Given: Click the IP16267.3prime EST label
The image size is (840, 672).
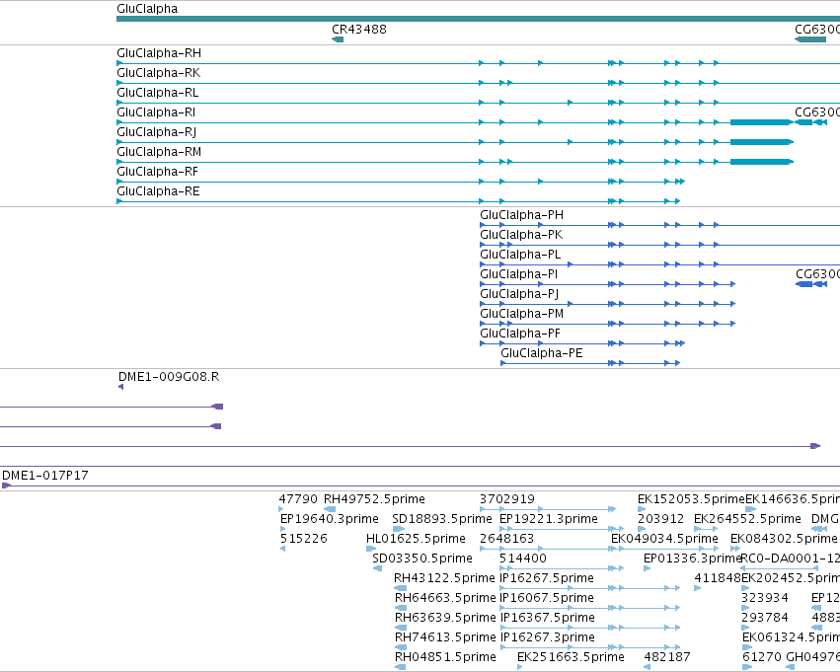Looking at the screenshot, I should (x=548, y=638).
